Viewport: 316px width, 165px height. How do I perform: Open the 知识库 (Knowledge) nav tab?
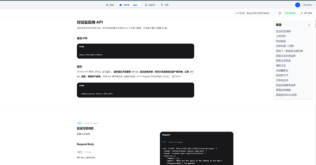[150, 5]
